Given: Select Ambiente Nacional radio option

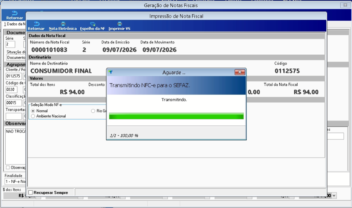Looking at the screenshot, I should coord(33,116).
